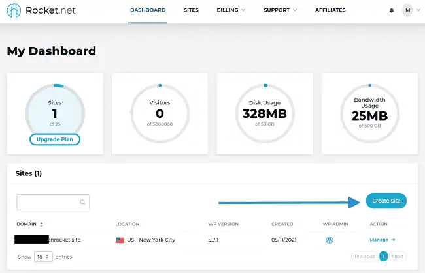Expand the Support menu
425x273 pixels.
click(280, 10)
